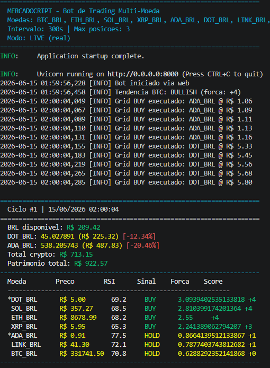Select the 'Modo: LIVE (real)' text
Viewport: 270px width, 368px height.
pyautogui.click(x=39, y=38)
